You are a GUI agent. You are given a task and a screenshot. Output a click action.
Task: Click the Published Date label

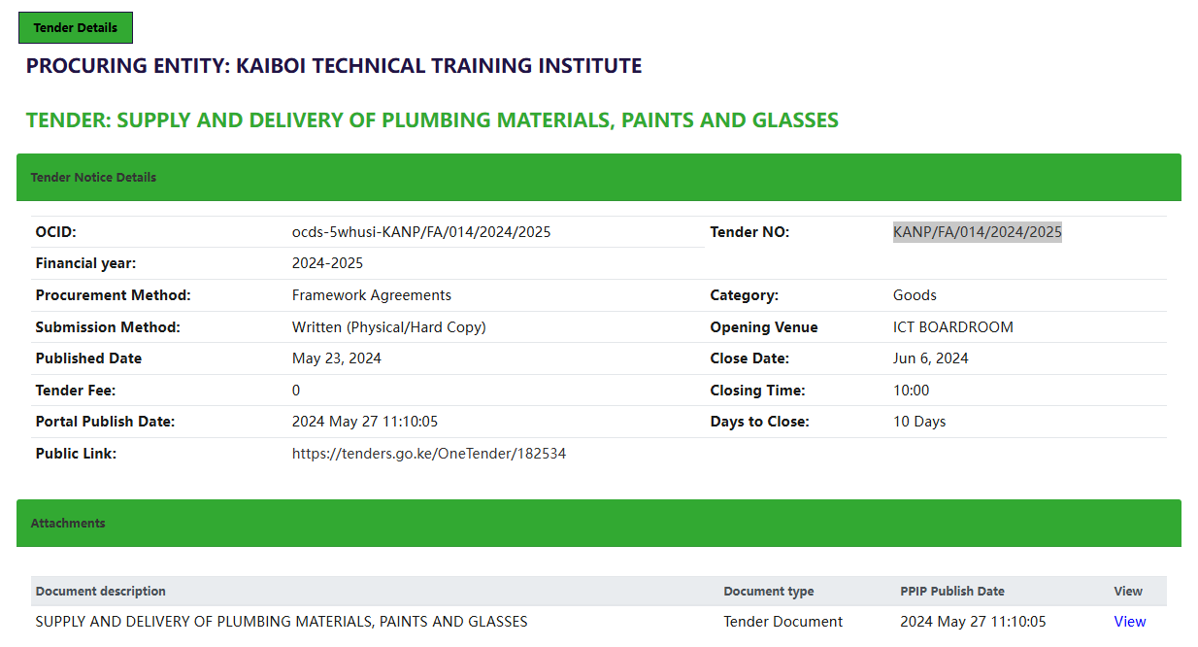tap(88, 358)
